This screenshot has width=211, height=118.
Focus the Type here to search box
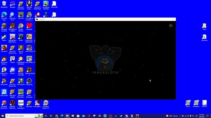pos(24,116)
